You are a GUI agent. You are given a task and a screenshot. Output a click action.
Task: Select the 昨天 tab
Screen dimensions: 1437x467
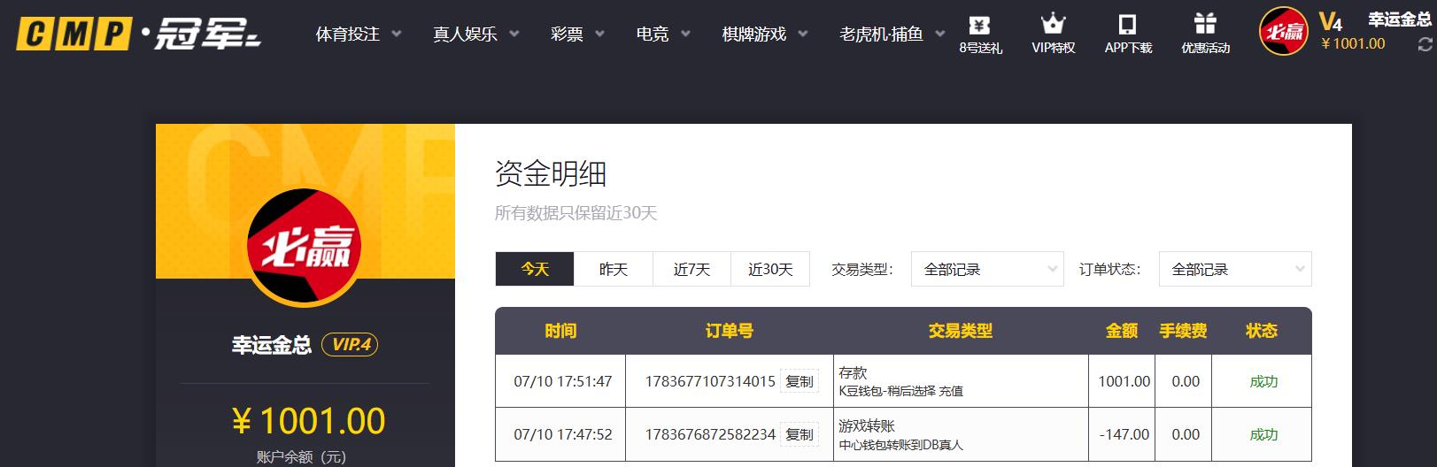[x=614, y=269]
